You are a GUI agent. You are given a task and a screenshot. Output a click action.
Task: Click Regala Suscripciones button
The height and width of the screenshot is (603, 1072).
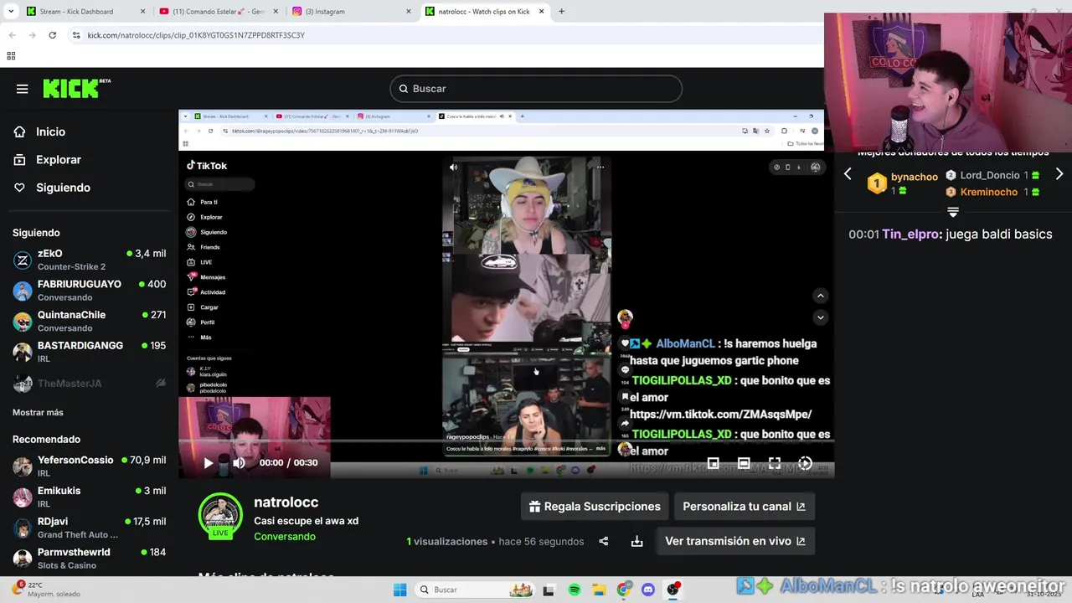pyautogui.click(x=595, y=507)
